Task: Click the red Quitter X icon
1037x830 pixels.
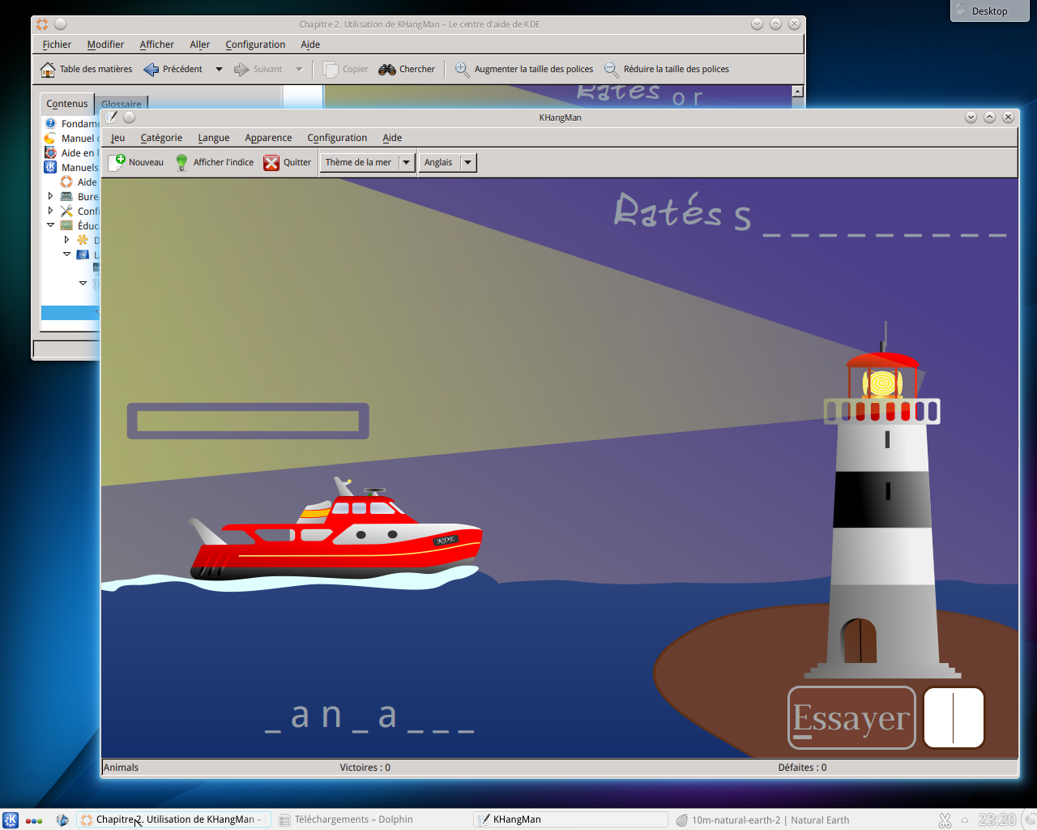Action: click(271, 162)
